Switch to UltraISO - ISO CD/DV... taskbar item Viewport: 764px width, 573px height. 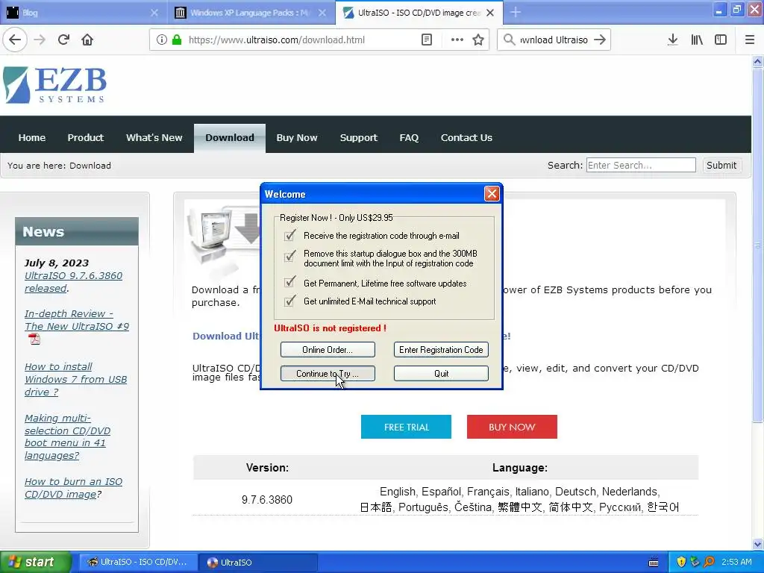[138, 563]
